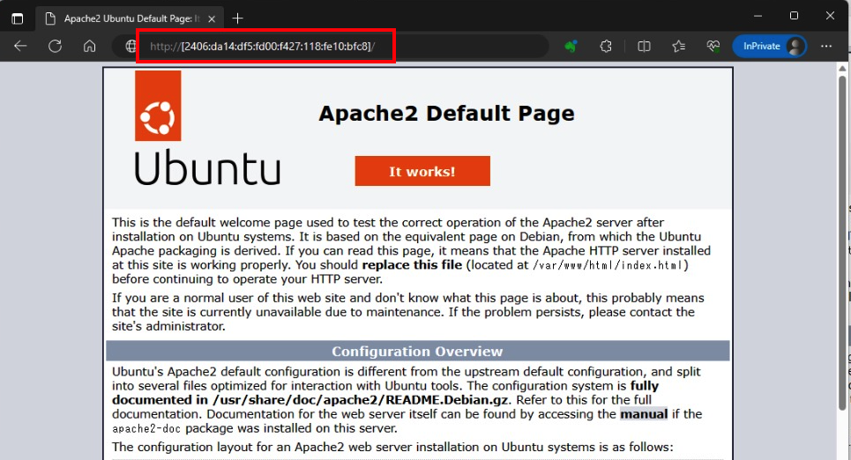The height and width of the screenshot is (460, 851).
Task: Open the tab actions menu icon
Action: click(18, 19)
